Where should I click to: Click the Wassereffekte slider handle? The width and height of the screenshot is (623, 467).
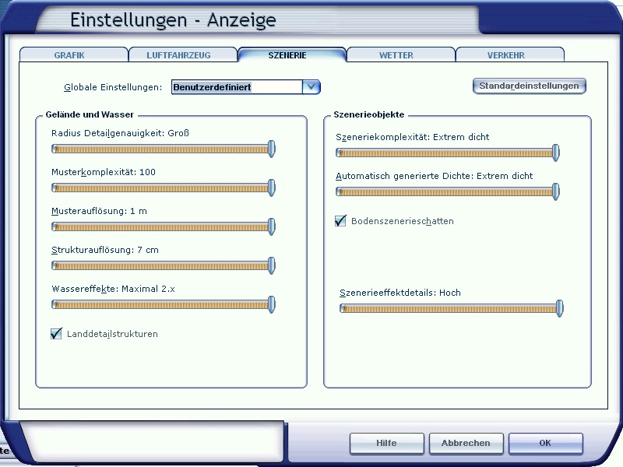pyautogui.click(x=270, y=304)
